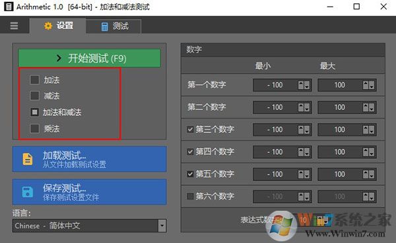Click the 数字 panel header

tap(283, 49)
